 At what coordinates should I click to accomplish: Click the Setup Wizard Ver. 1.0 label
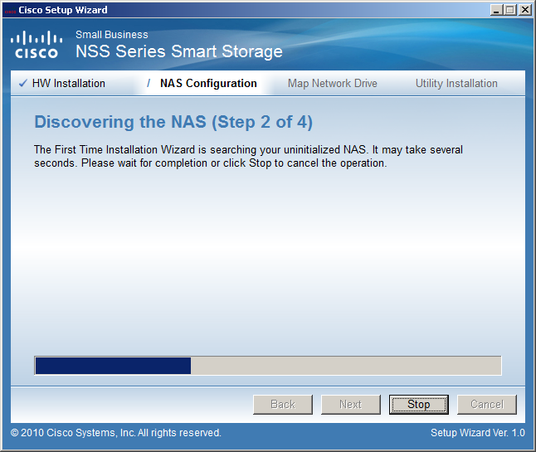[x=478, y=433]
